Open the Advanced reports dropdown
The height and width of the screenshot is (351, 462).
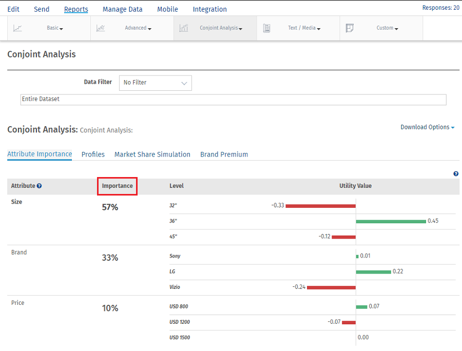(x=138, y=28)
